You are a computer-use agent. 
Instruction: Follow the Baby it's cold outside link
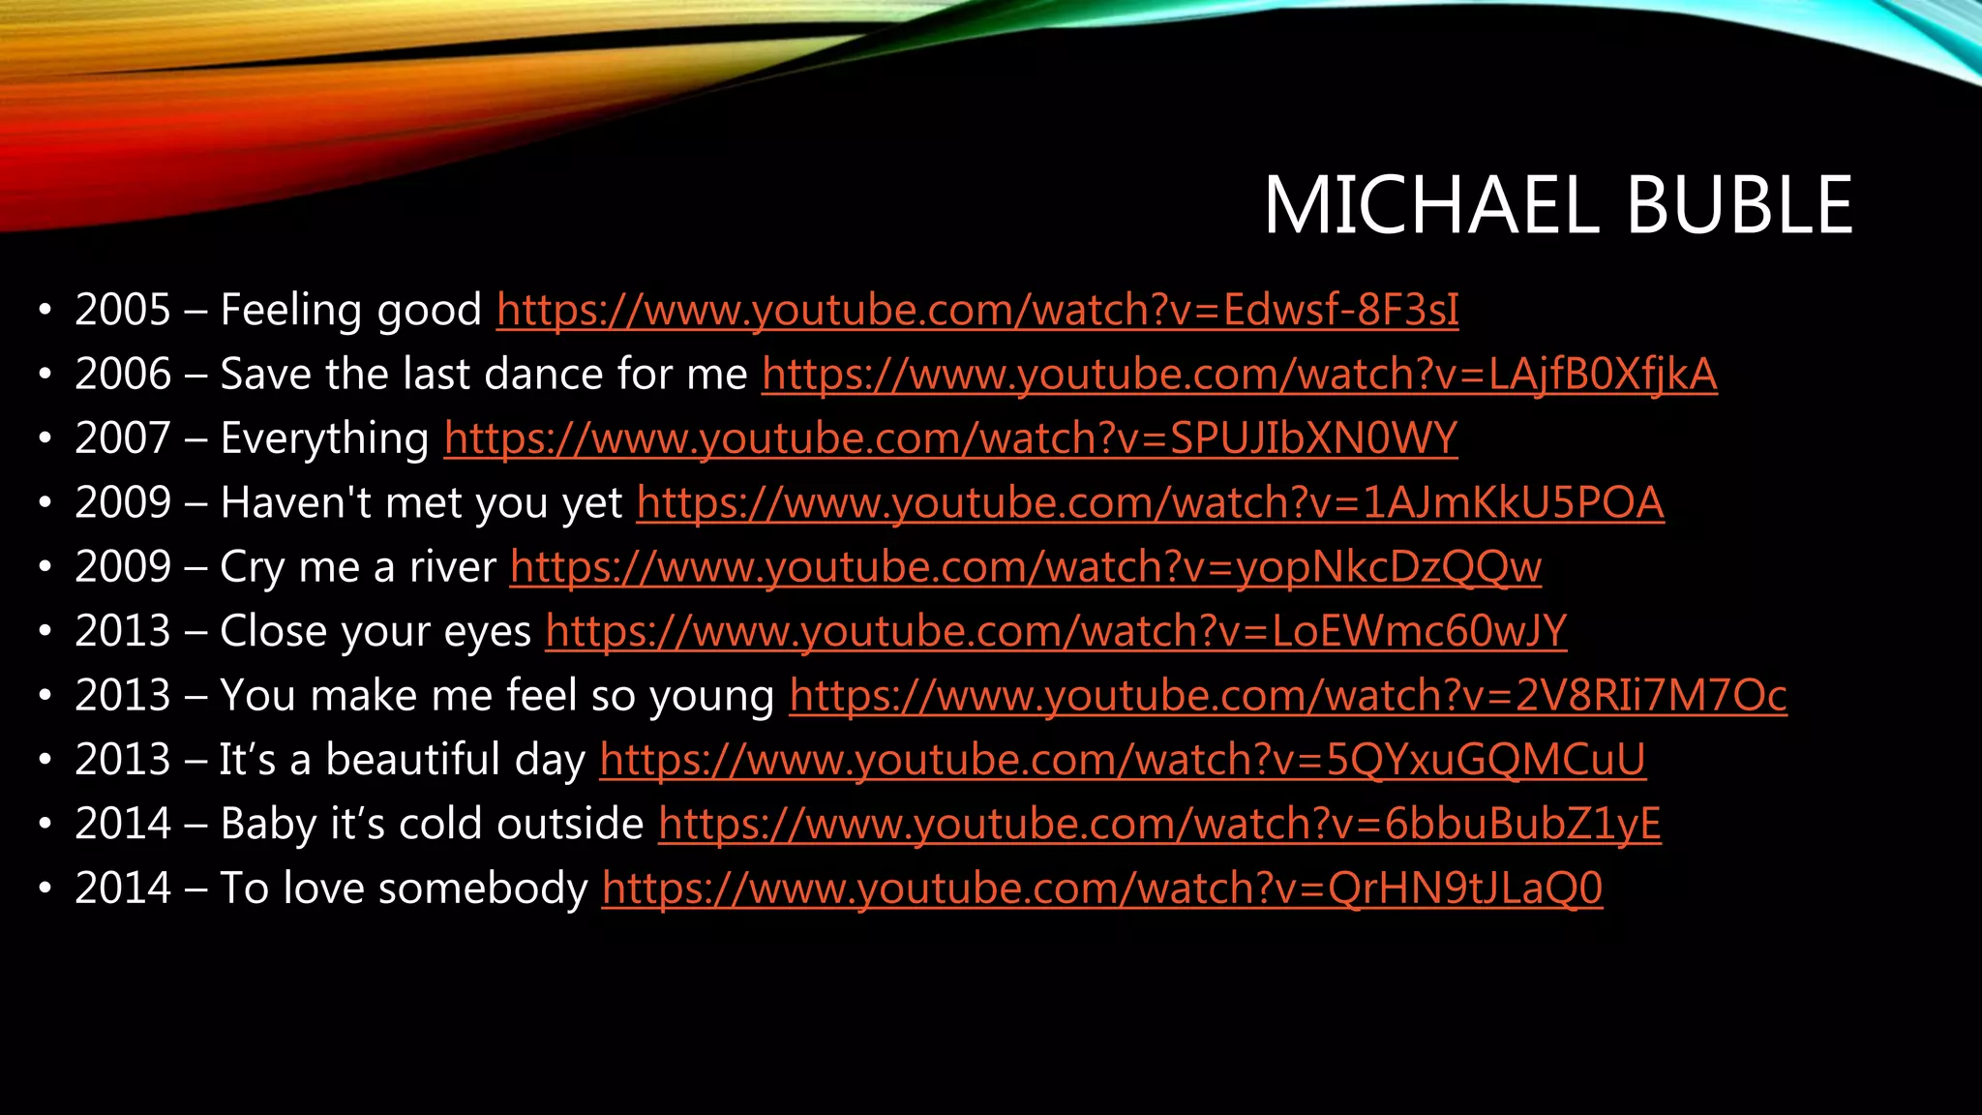click(x=1159, y=824)
